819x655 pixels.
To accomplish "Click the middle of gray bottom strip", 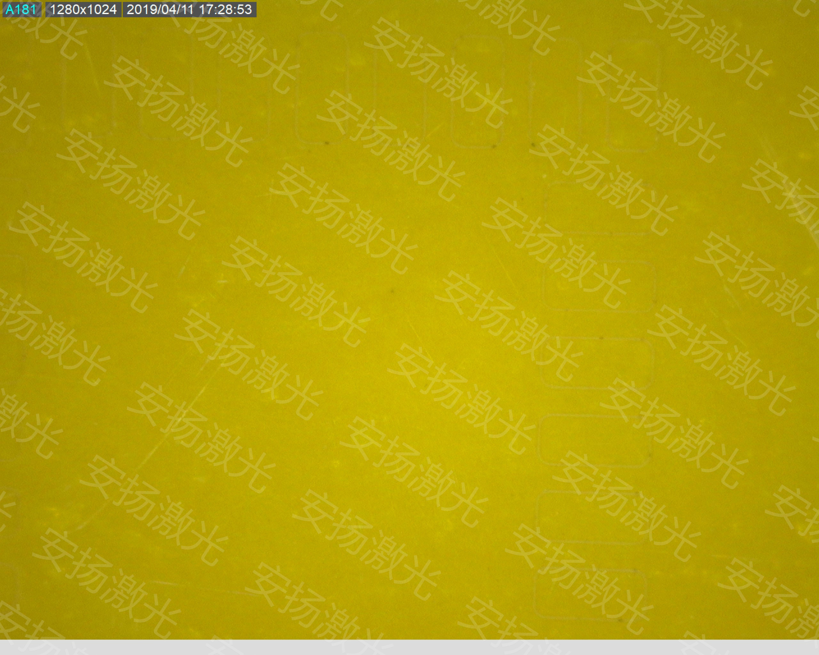I will tap(409, 647).
